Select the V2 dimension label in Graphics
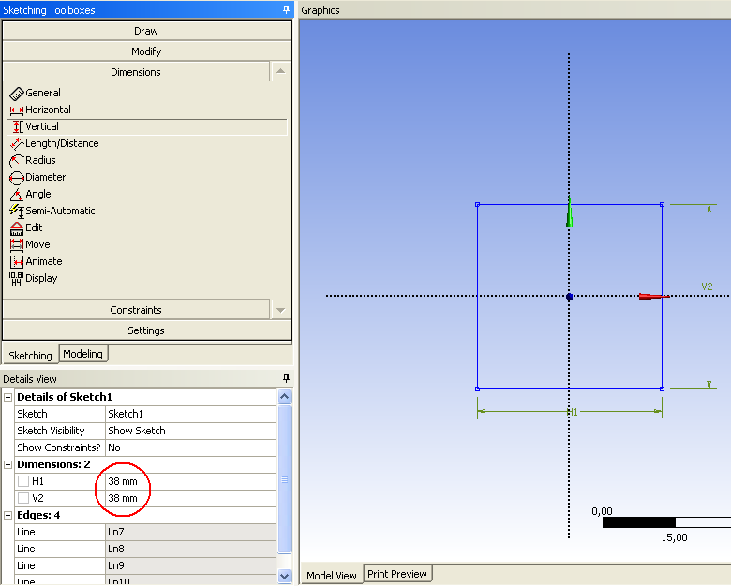This screenshot has width=731, height=586. point(707,286)
